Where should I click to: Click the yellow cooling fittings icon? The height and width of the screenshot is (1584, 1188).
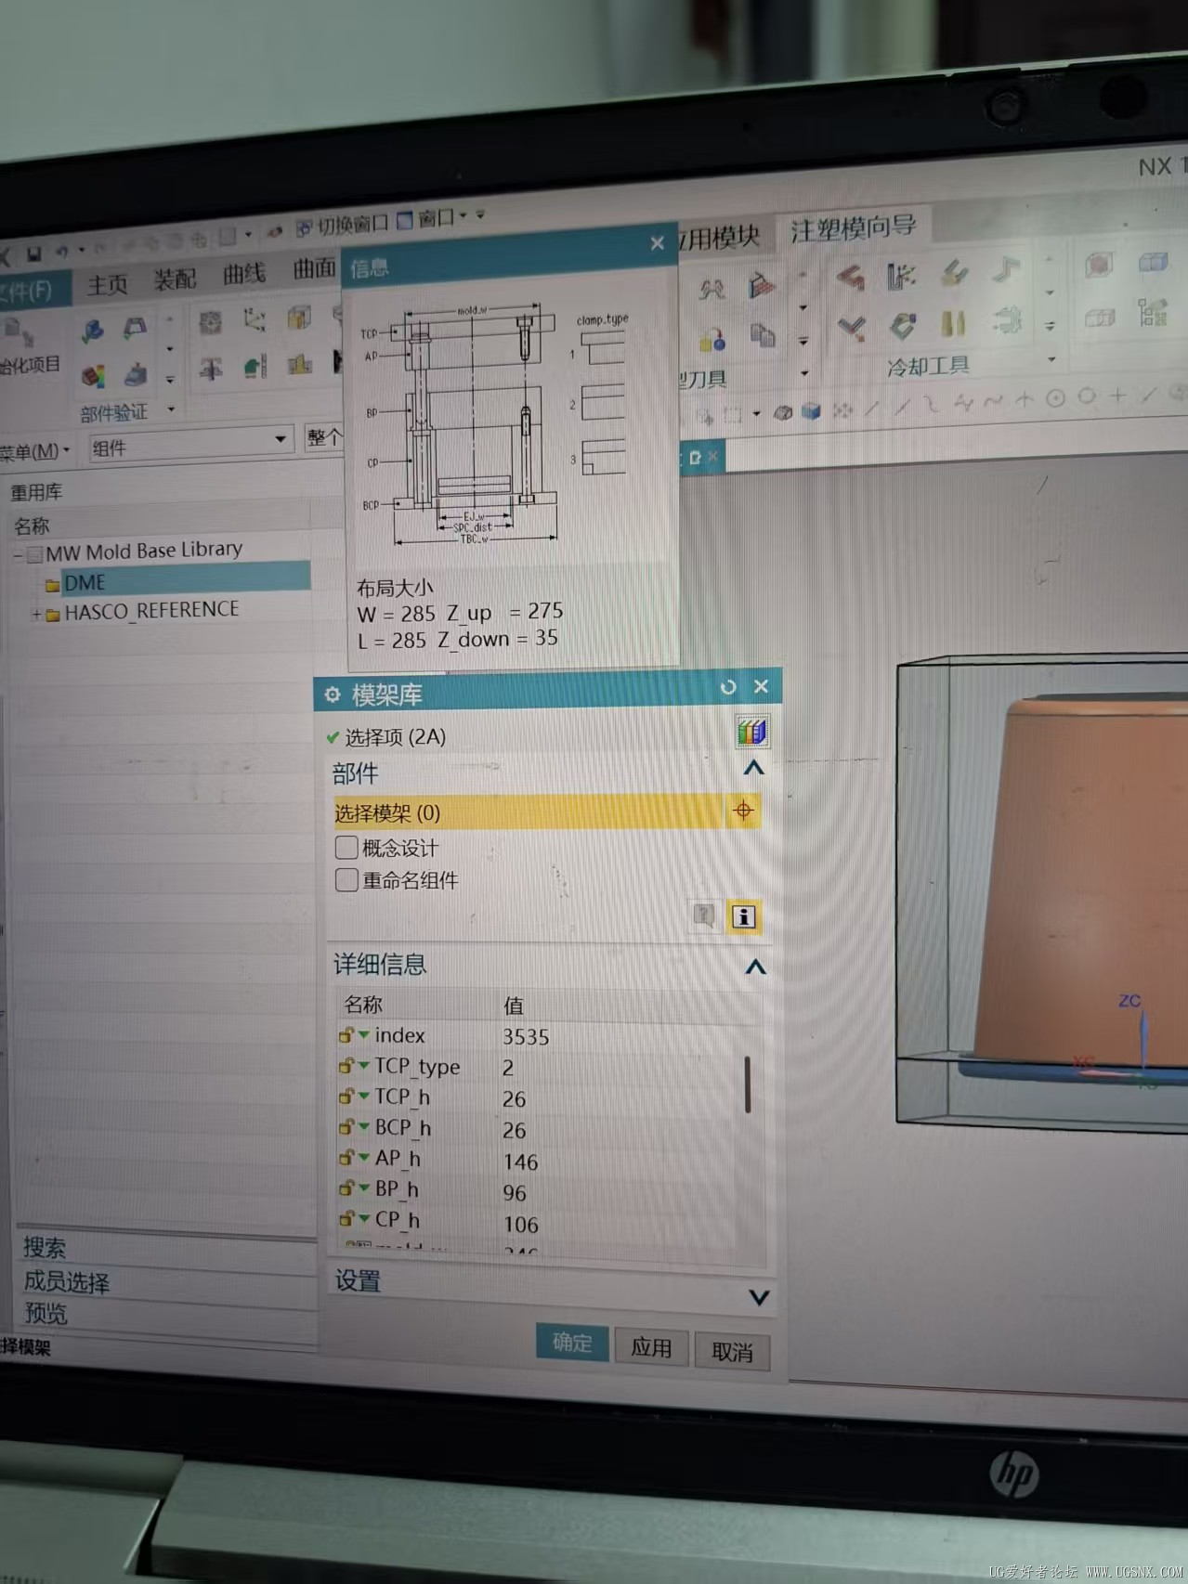tap(953, 322)
